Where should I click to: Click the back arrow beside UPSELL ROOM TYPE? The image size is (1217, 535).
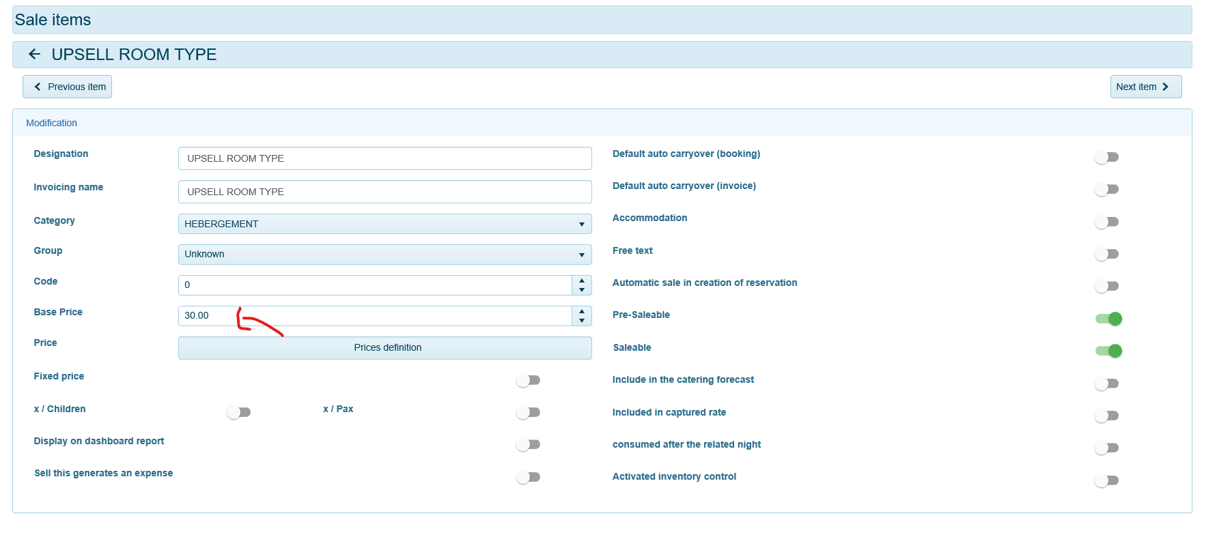pyautogui.click(x=34, y=54)
